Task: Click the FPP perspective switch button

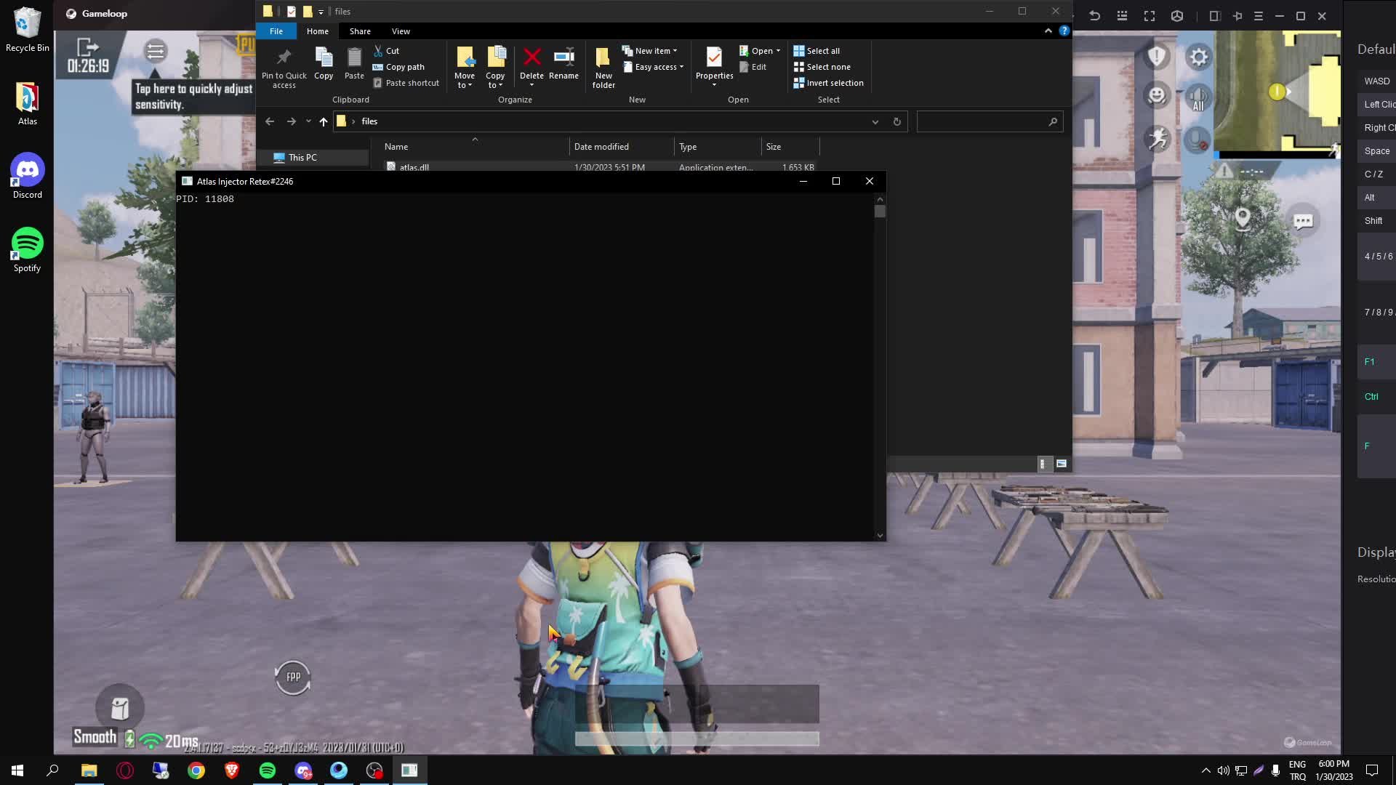Action: (293, 677)
